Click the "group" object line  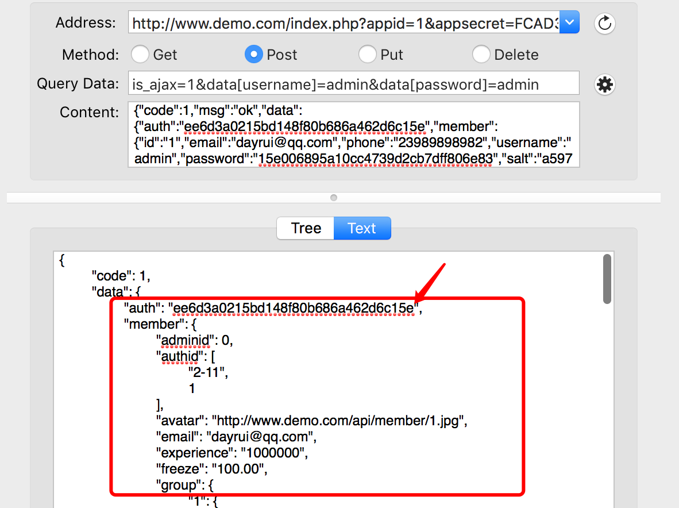(x=185, y=485)
